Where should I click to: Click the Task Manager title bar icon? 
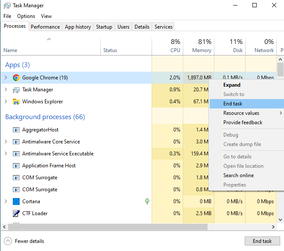[7, 6]
